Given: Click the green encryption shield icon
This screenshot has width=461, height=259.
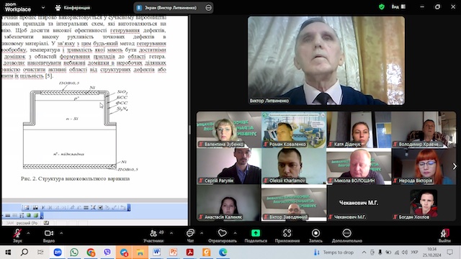Looking at the screenshot, I should point(382,6).
